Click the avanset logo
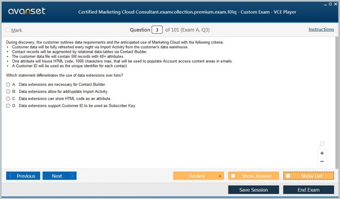Screen dimensions: 340x199 click(27, 11)
